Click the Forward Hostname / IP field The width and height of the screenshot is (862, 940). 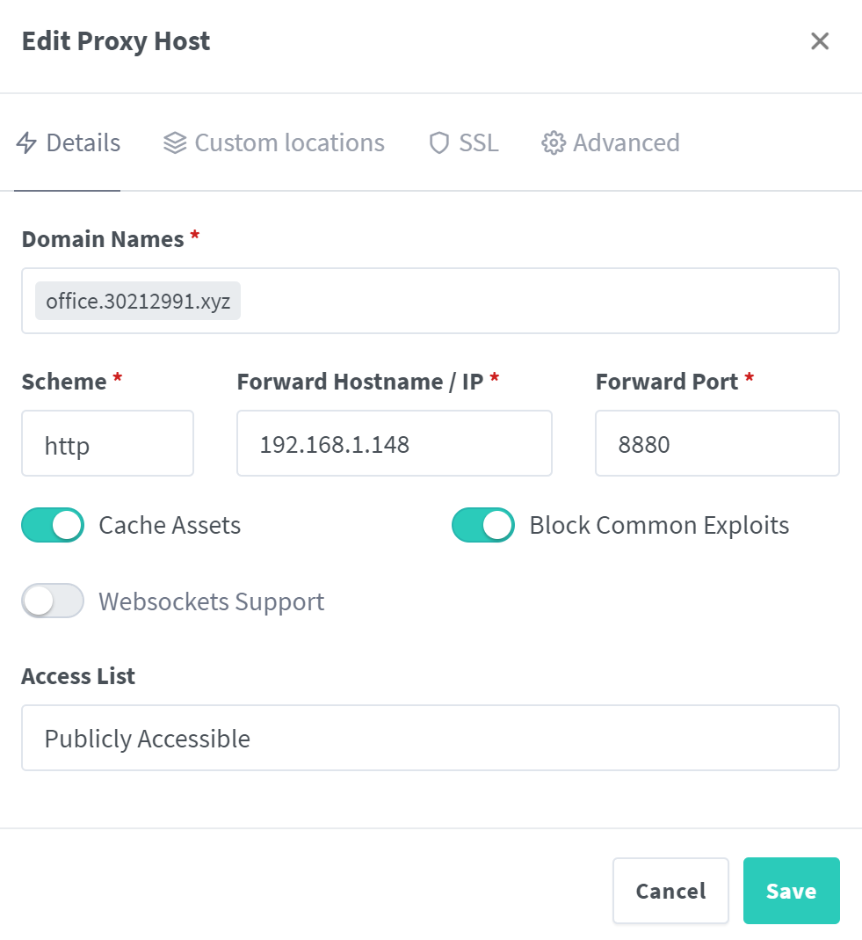tap(394, 443)
